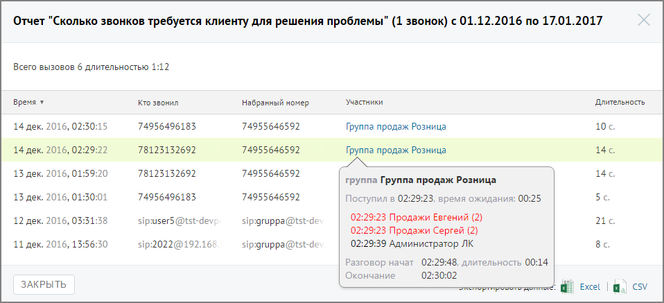The image size is (664, 303).
Task: Click caller number 74956496183 in the 01:30:01 row
Action: 167,197
